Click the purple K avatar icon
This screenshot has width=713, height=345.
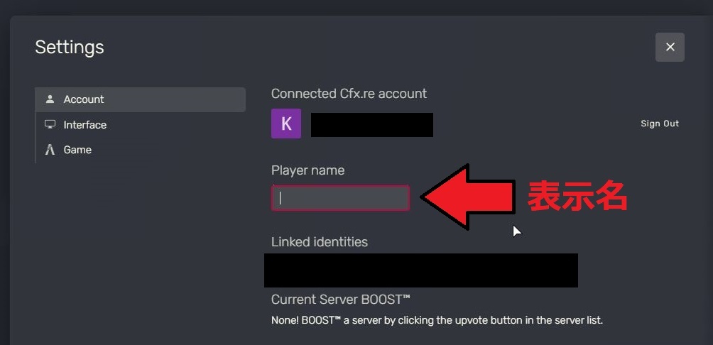286,124
